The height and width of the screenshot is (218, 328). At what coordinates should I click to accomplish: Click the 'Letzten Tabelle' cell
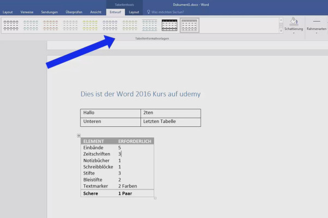coord(171,122)
